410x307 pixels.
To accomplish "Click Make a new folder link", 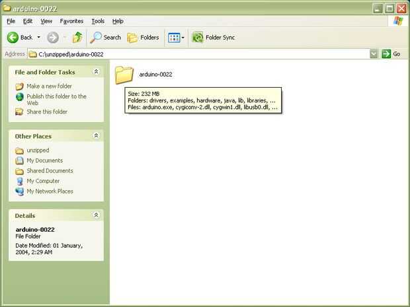I will click(49, 86).
